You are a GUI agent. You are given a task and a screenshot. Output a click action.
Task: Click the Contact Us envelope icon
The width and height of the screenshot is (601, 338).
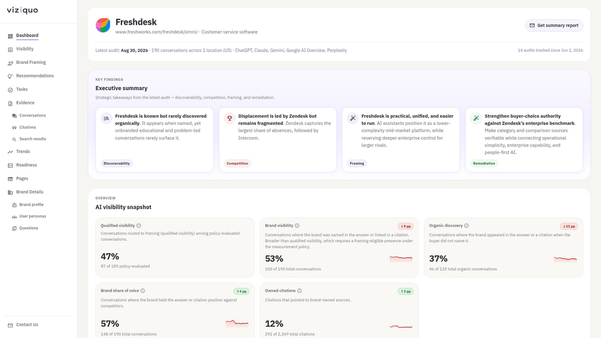[10, 325]
